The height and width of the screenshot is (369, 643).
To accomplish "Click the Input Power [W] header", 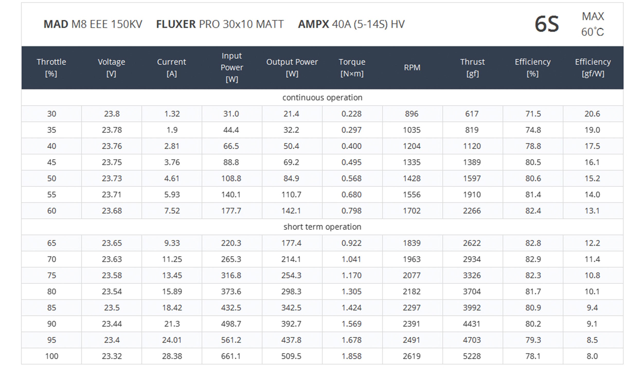I will tap(231, 68).
